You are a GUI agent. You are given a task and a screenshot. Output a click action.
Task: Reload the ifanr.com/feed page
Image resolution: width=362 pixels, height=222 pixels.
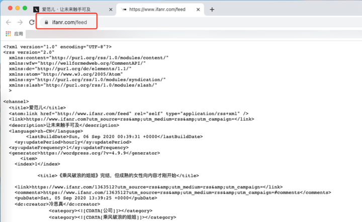32,22
